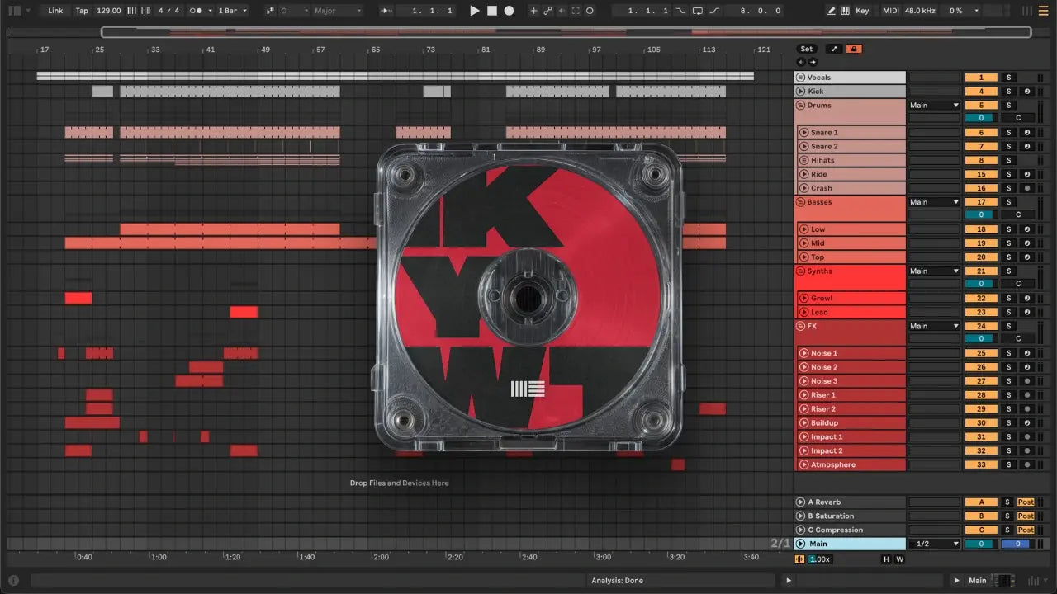1057x594 pixels.
Task: Toggle the Punch-Out switch icon
Action: click(715, 11)
